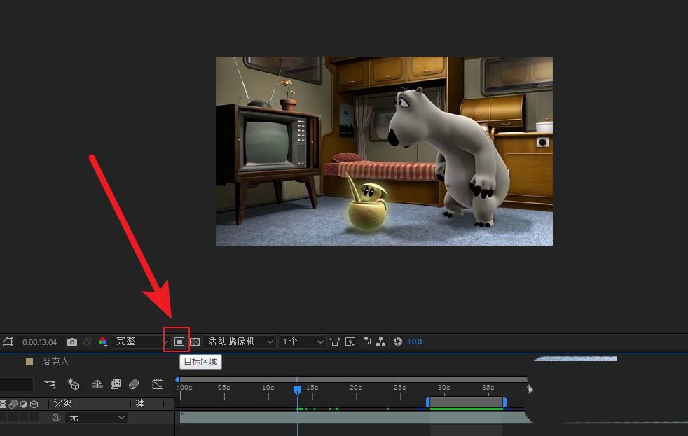Screen dimensions: 688x436
Task: Toggle the fast previews icon
Action: tap(350, 342)
